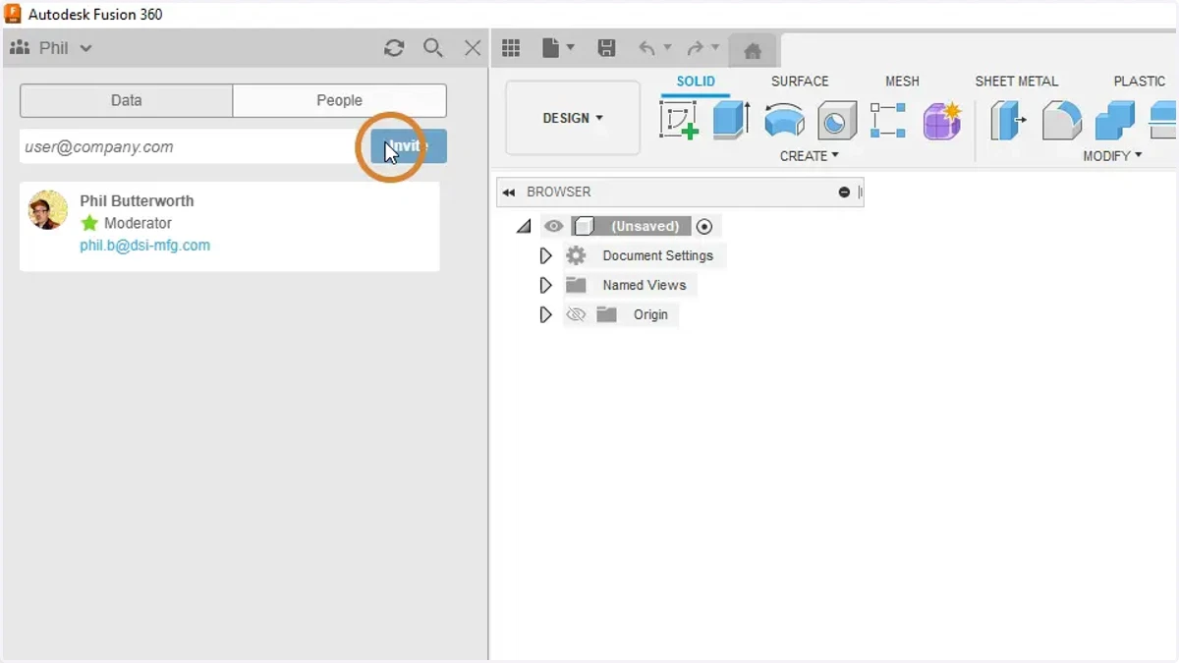Click the Save disk icon
Image resolution: width=1179 pixels, height=663 pixels.
[607, 48]
